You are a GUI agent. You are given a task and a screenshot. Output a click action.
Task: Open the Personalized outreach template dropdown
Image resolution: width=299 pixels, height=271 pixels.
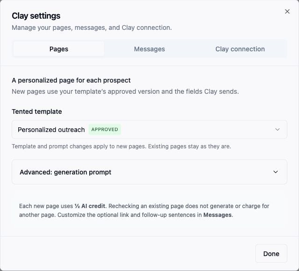[149, 130]
